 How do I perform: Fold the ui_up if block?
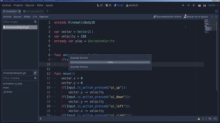click(52, 87)
